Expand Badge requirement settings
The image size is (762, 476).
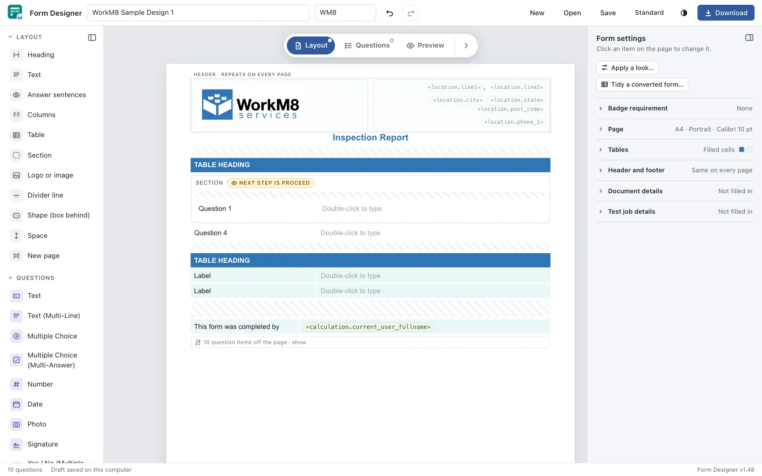[x=675, y=109]
